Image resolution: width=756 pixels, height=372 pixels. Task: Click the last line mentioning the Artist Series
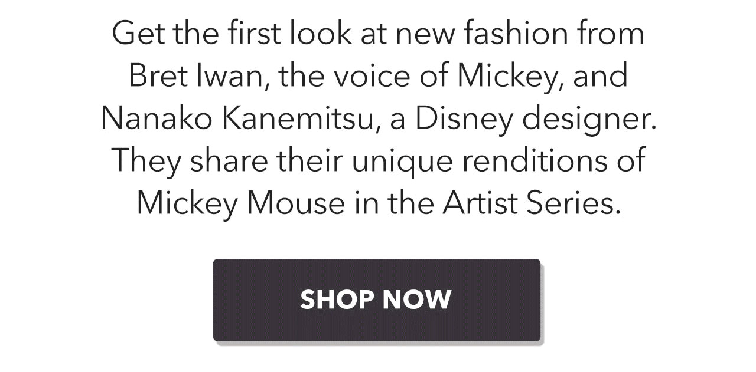click(x=378, y=202)
